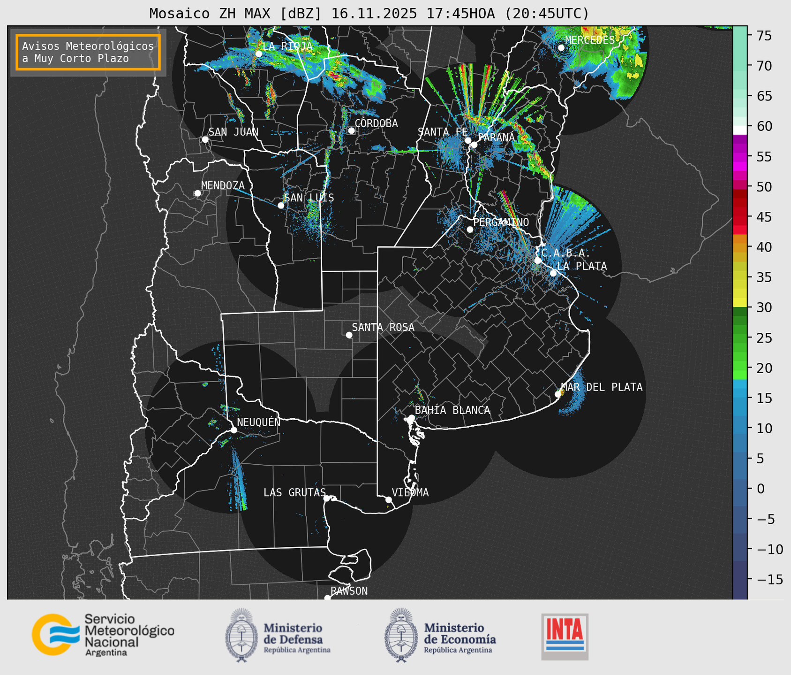
Task: Click the BAHÍA BLANCA city marker
Action: coord(411,418)
